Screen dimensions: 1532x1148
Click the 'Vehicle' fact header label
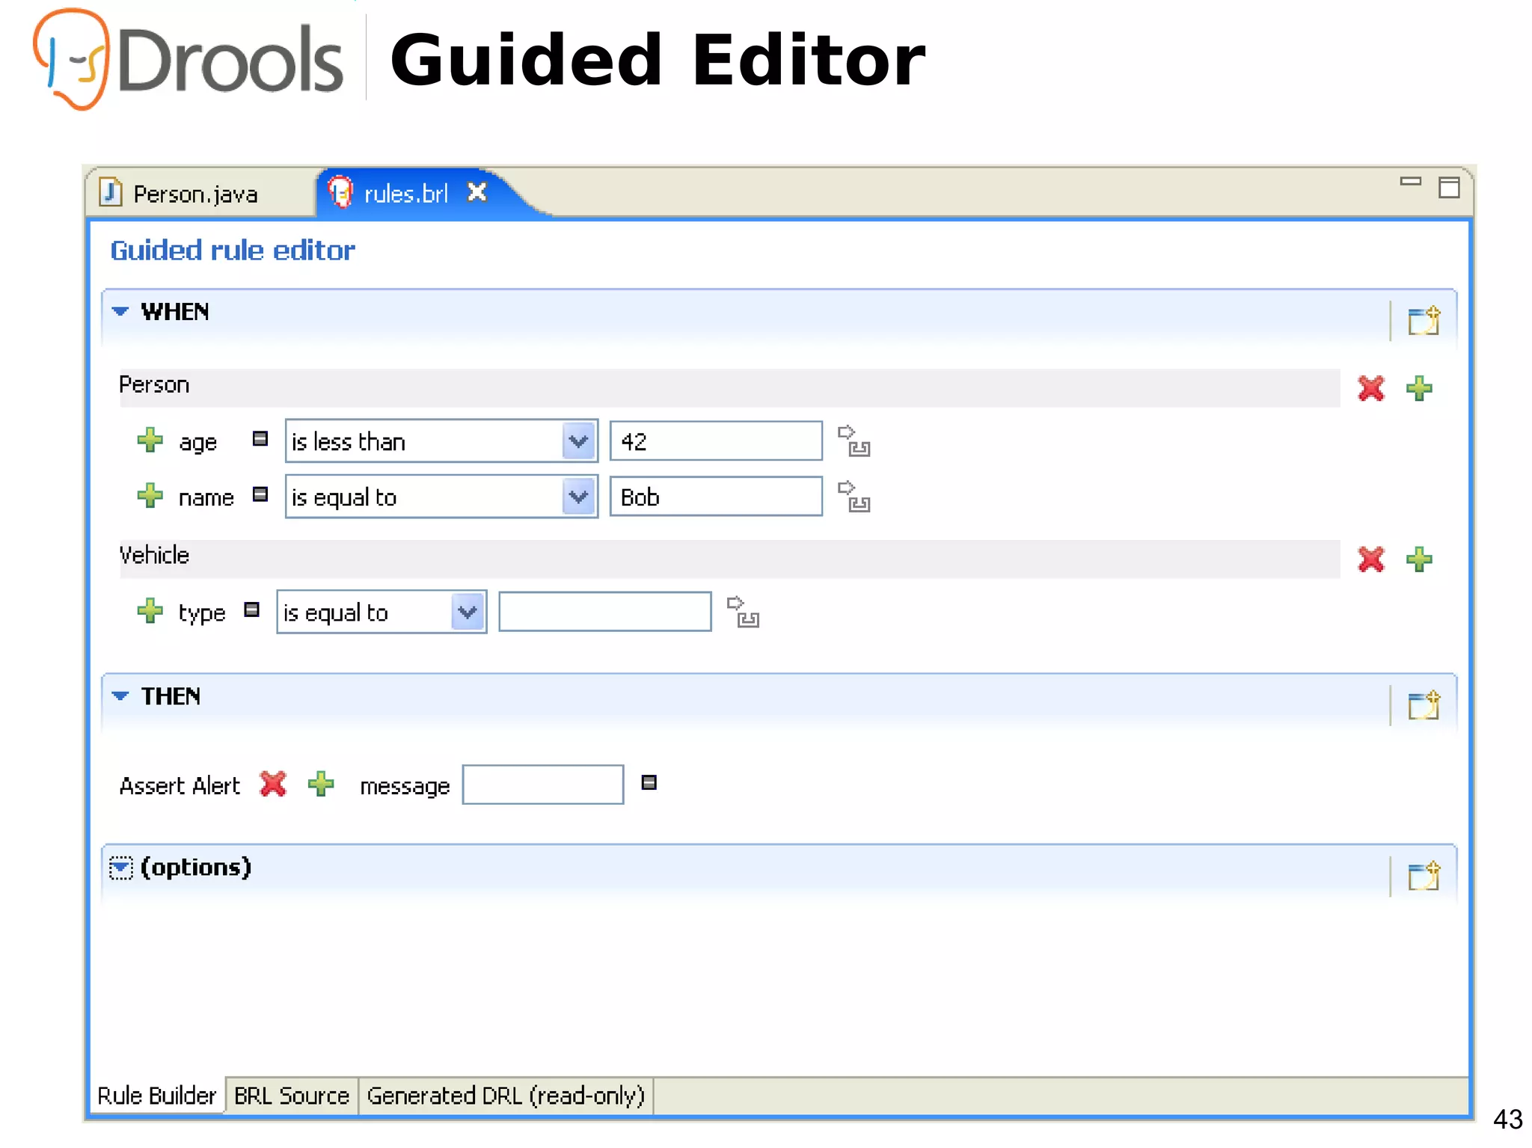(154, 555)
